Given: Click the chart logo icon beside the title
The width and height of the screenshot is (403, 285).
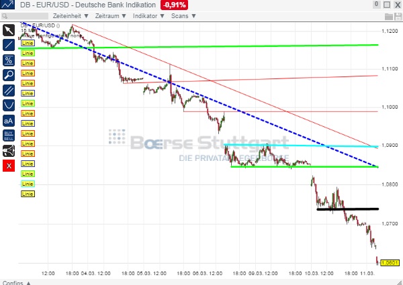Looking at the screenshot, I should click(7, 5).
